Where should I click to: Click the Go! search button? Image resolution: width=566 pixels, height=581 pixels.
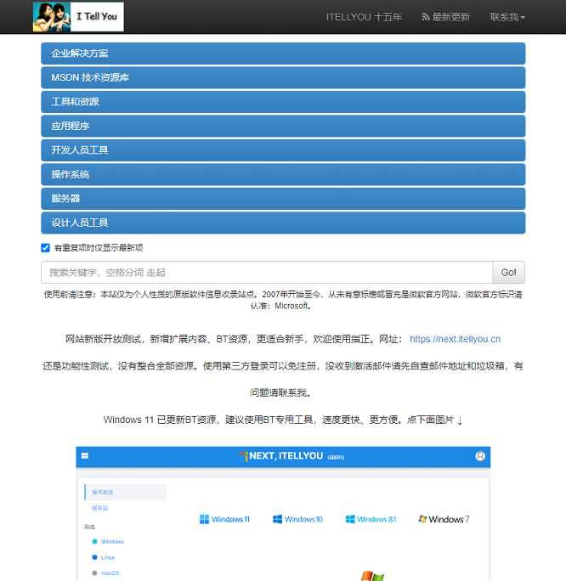[508, 273]
